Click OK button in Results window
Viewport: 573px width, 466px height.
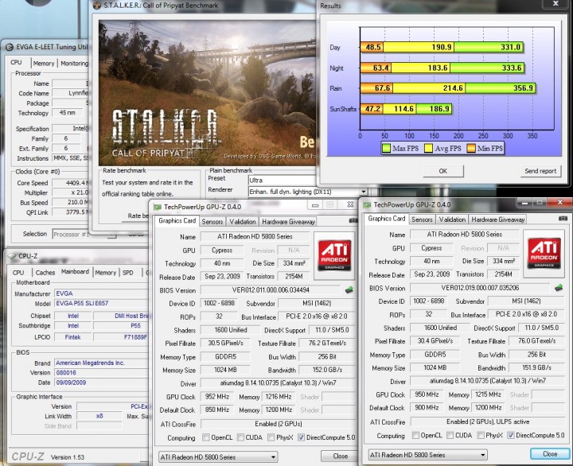click(443, 171)
